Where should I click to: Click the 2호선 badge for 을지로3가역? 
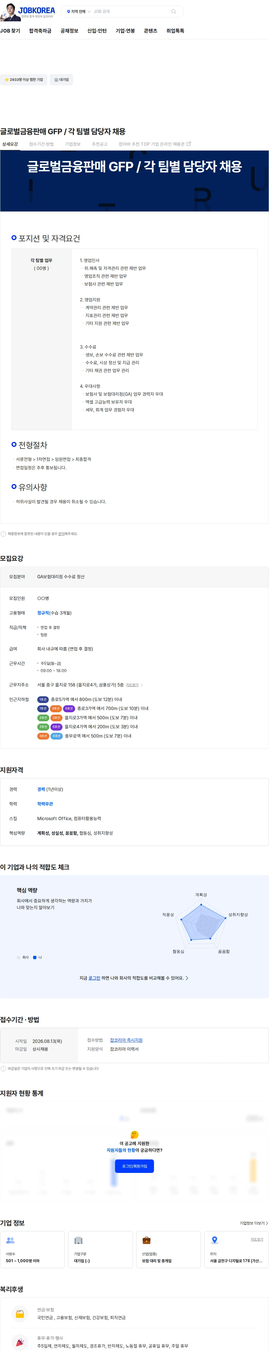click(x=43, y=717)
